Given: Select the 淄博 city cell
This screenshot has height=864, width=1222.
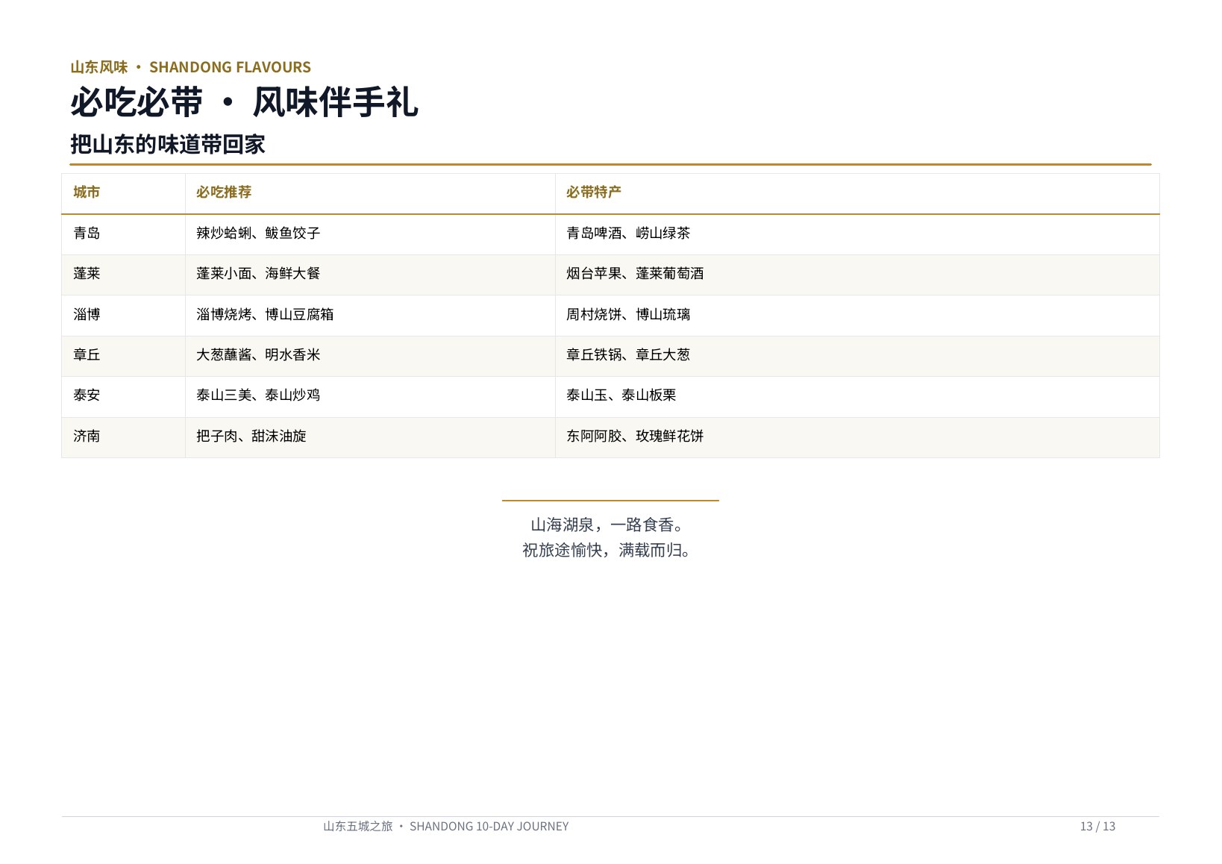Looking at the screenshot, I should tap(123, 315).
